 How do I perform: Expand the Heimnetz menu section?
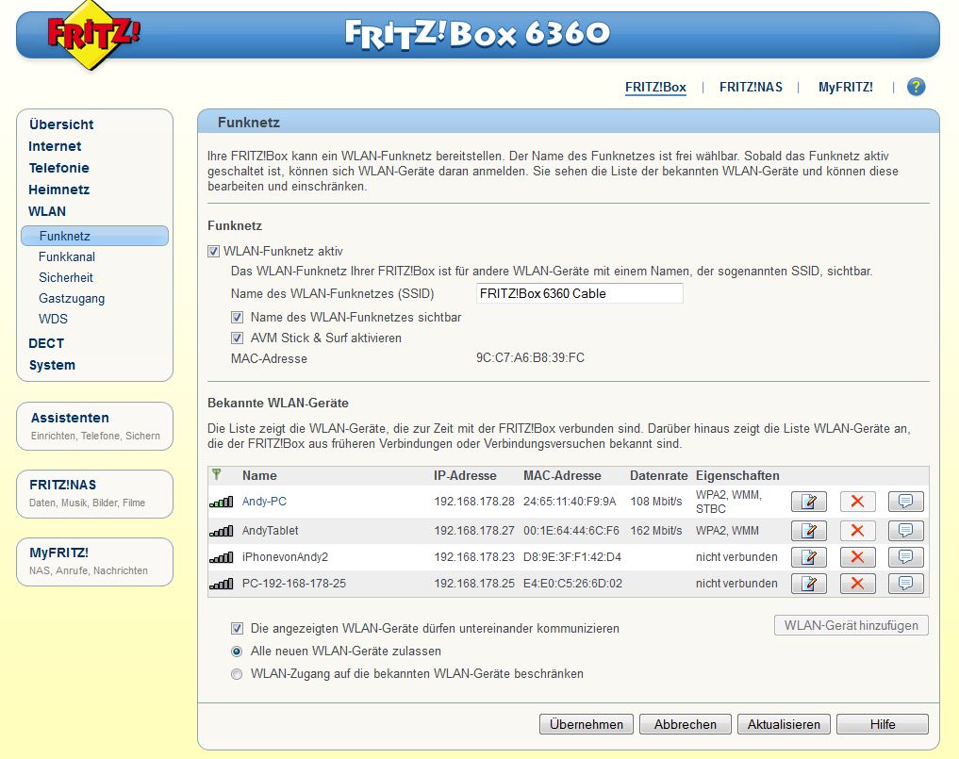[58, 190]
